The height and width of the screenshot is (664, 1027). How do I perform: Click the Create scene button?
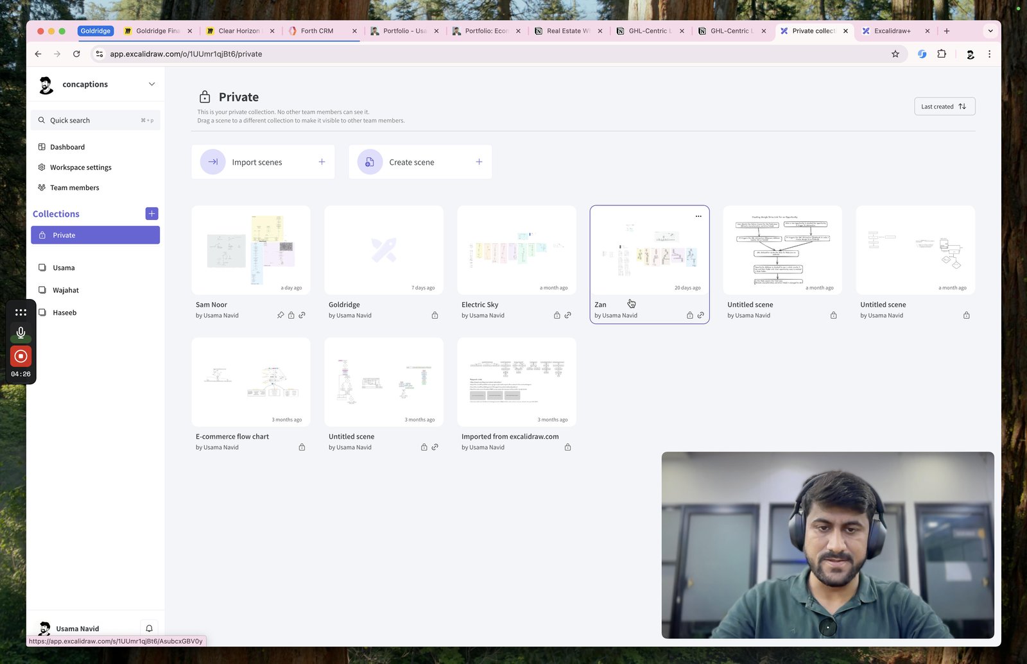pos(420,162)
